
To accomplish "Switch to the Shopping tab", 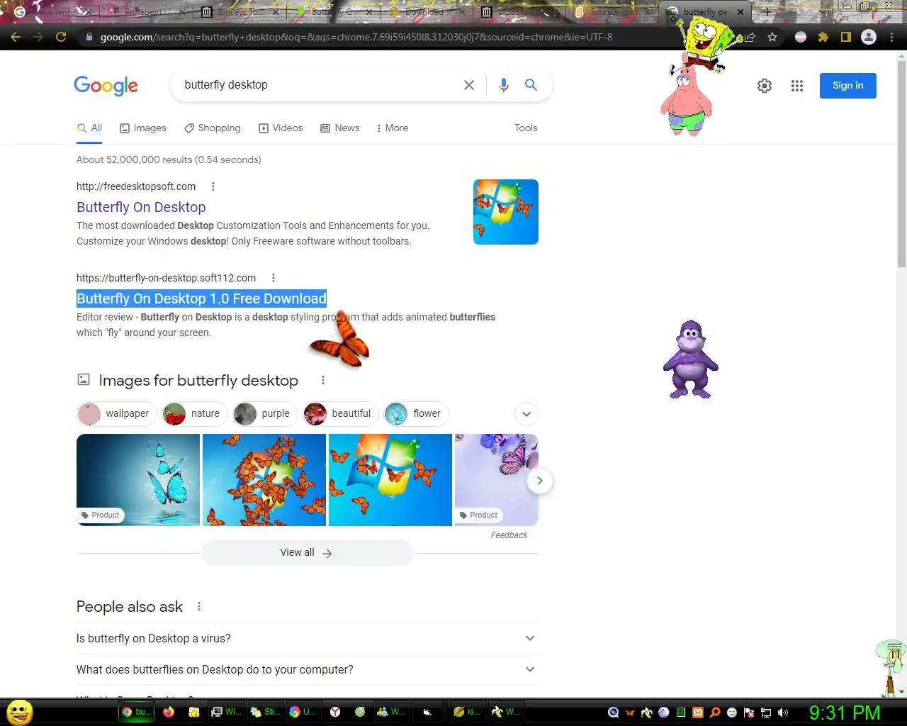I will (213, 128).
